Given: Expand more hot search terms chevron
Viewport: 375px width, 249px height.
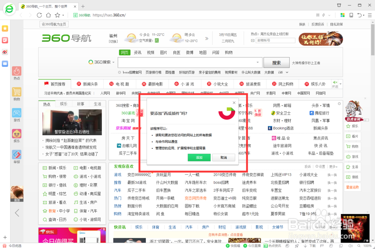Looking at the screenshot, I should tap(287, 72).
